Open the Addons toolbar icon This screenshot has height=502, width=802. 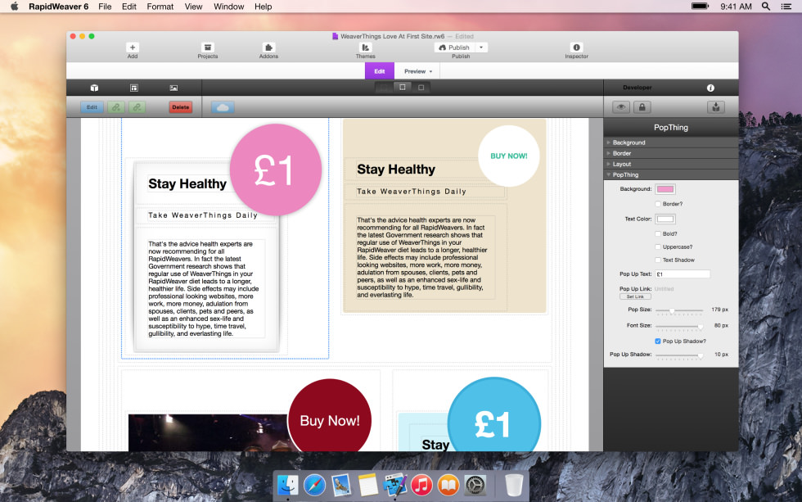click(x=268, y=47)
